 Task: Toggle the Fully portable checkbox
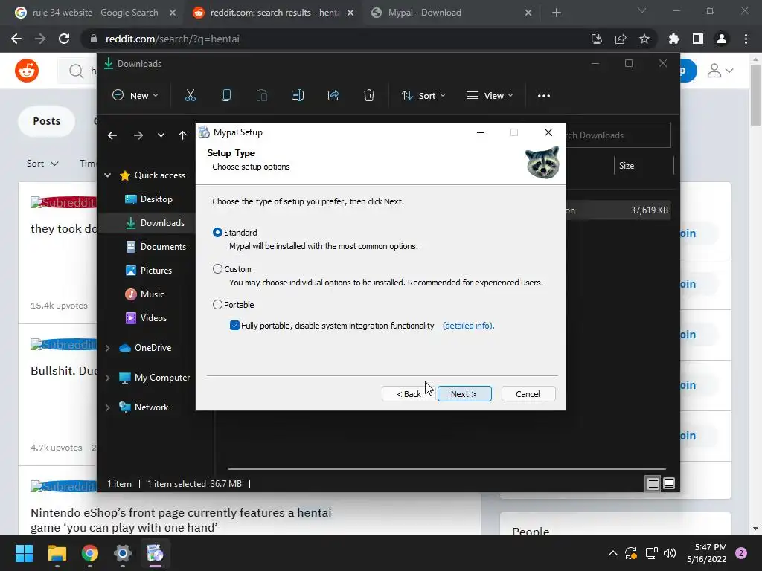[x=234, y=326]
